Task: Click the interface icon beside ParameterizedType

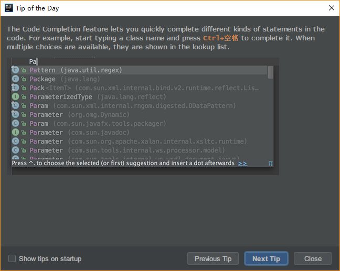Action: coord(16,97)
